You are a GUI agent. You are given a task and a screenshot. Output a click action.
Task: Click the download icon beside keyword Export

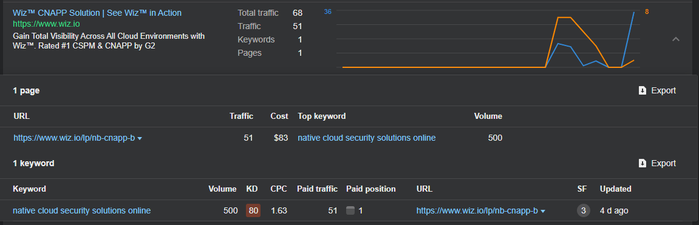point(643,163)
